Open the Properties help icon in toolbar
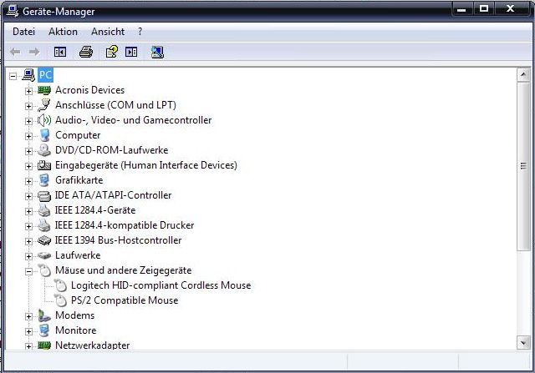Viewport: 535px width, 373px height. (x=111, y=52)
